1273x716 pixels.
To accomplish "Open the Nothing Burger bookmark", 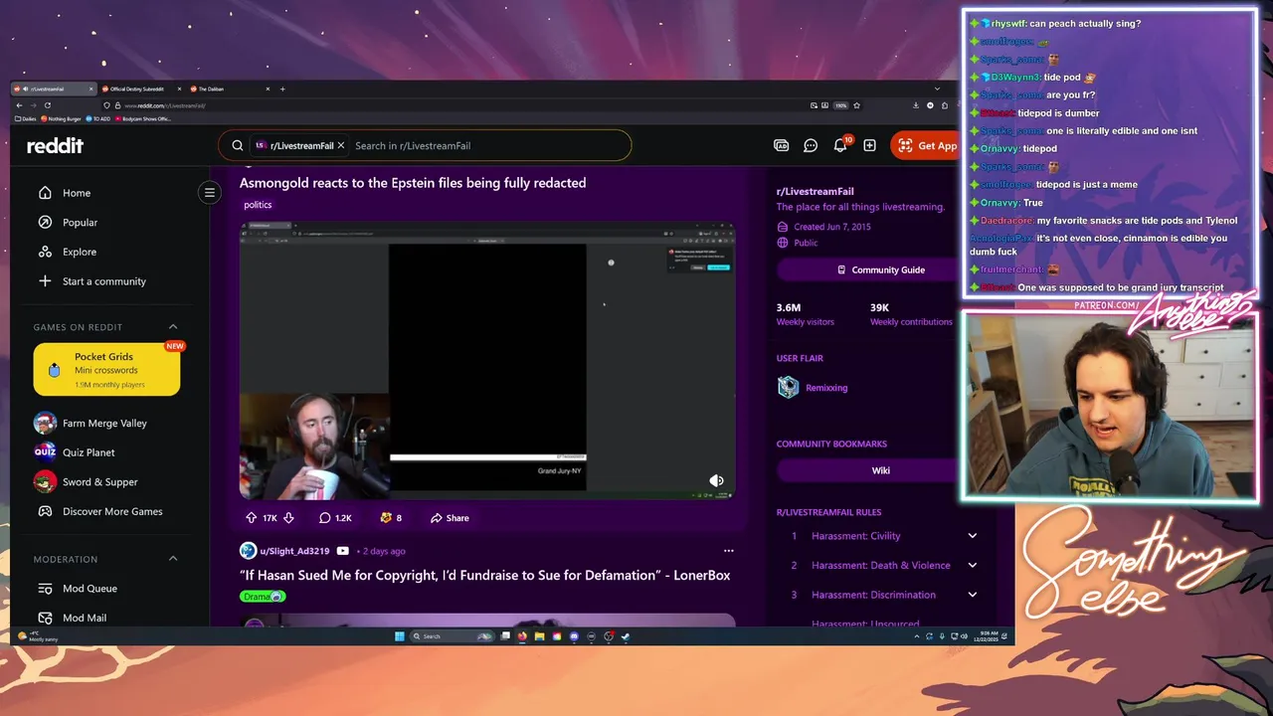I will [62, 118].
